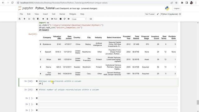Toggle the browser side panel icon

[x=187, y=3]
